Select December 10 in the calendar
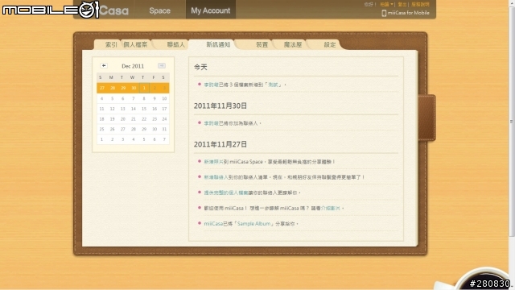The image size is (515, 290). coord(164,98)
